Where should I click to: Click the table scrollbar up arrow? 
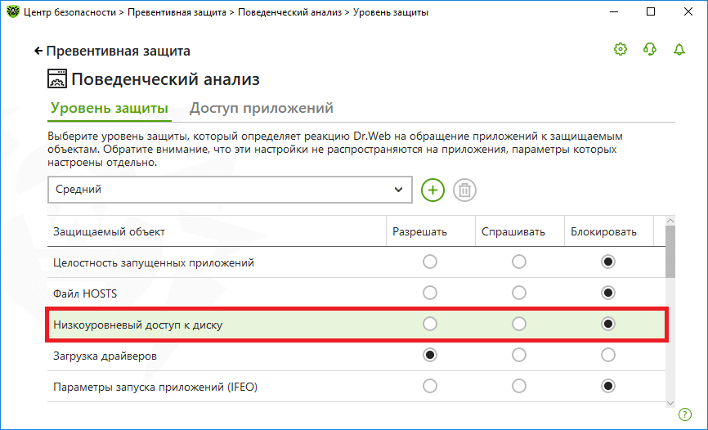[x=670, y=221]
